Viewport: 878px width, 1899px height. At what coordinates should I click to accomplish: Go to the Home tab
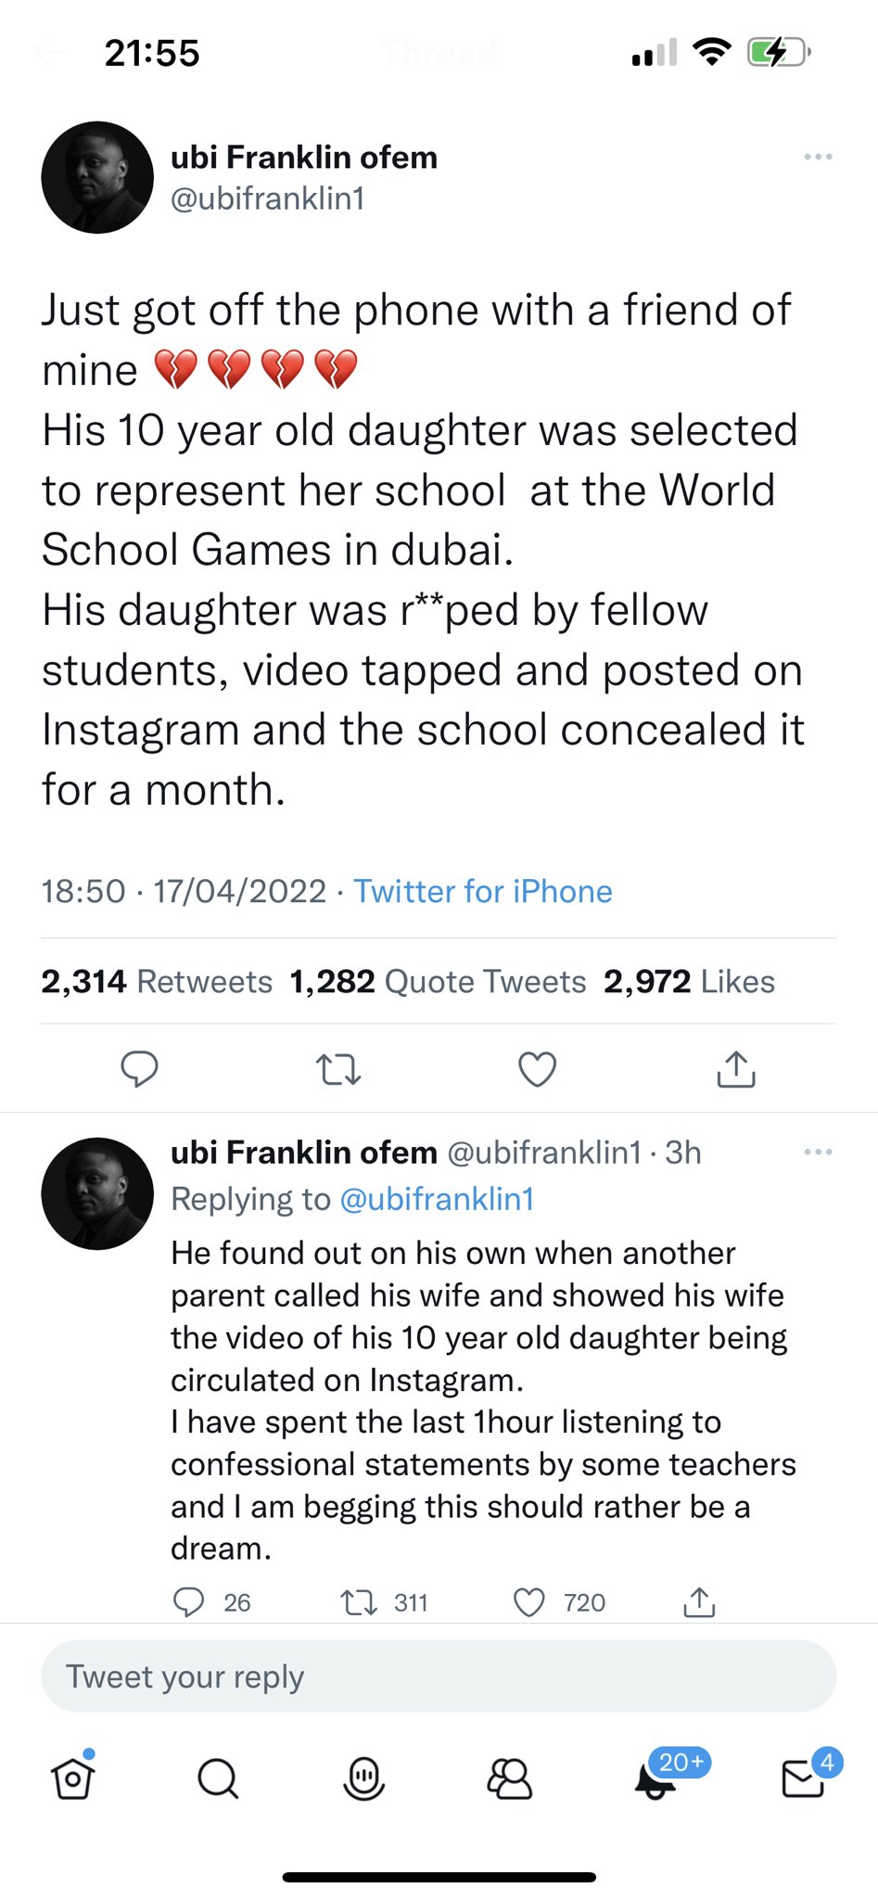[73, 1778]
